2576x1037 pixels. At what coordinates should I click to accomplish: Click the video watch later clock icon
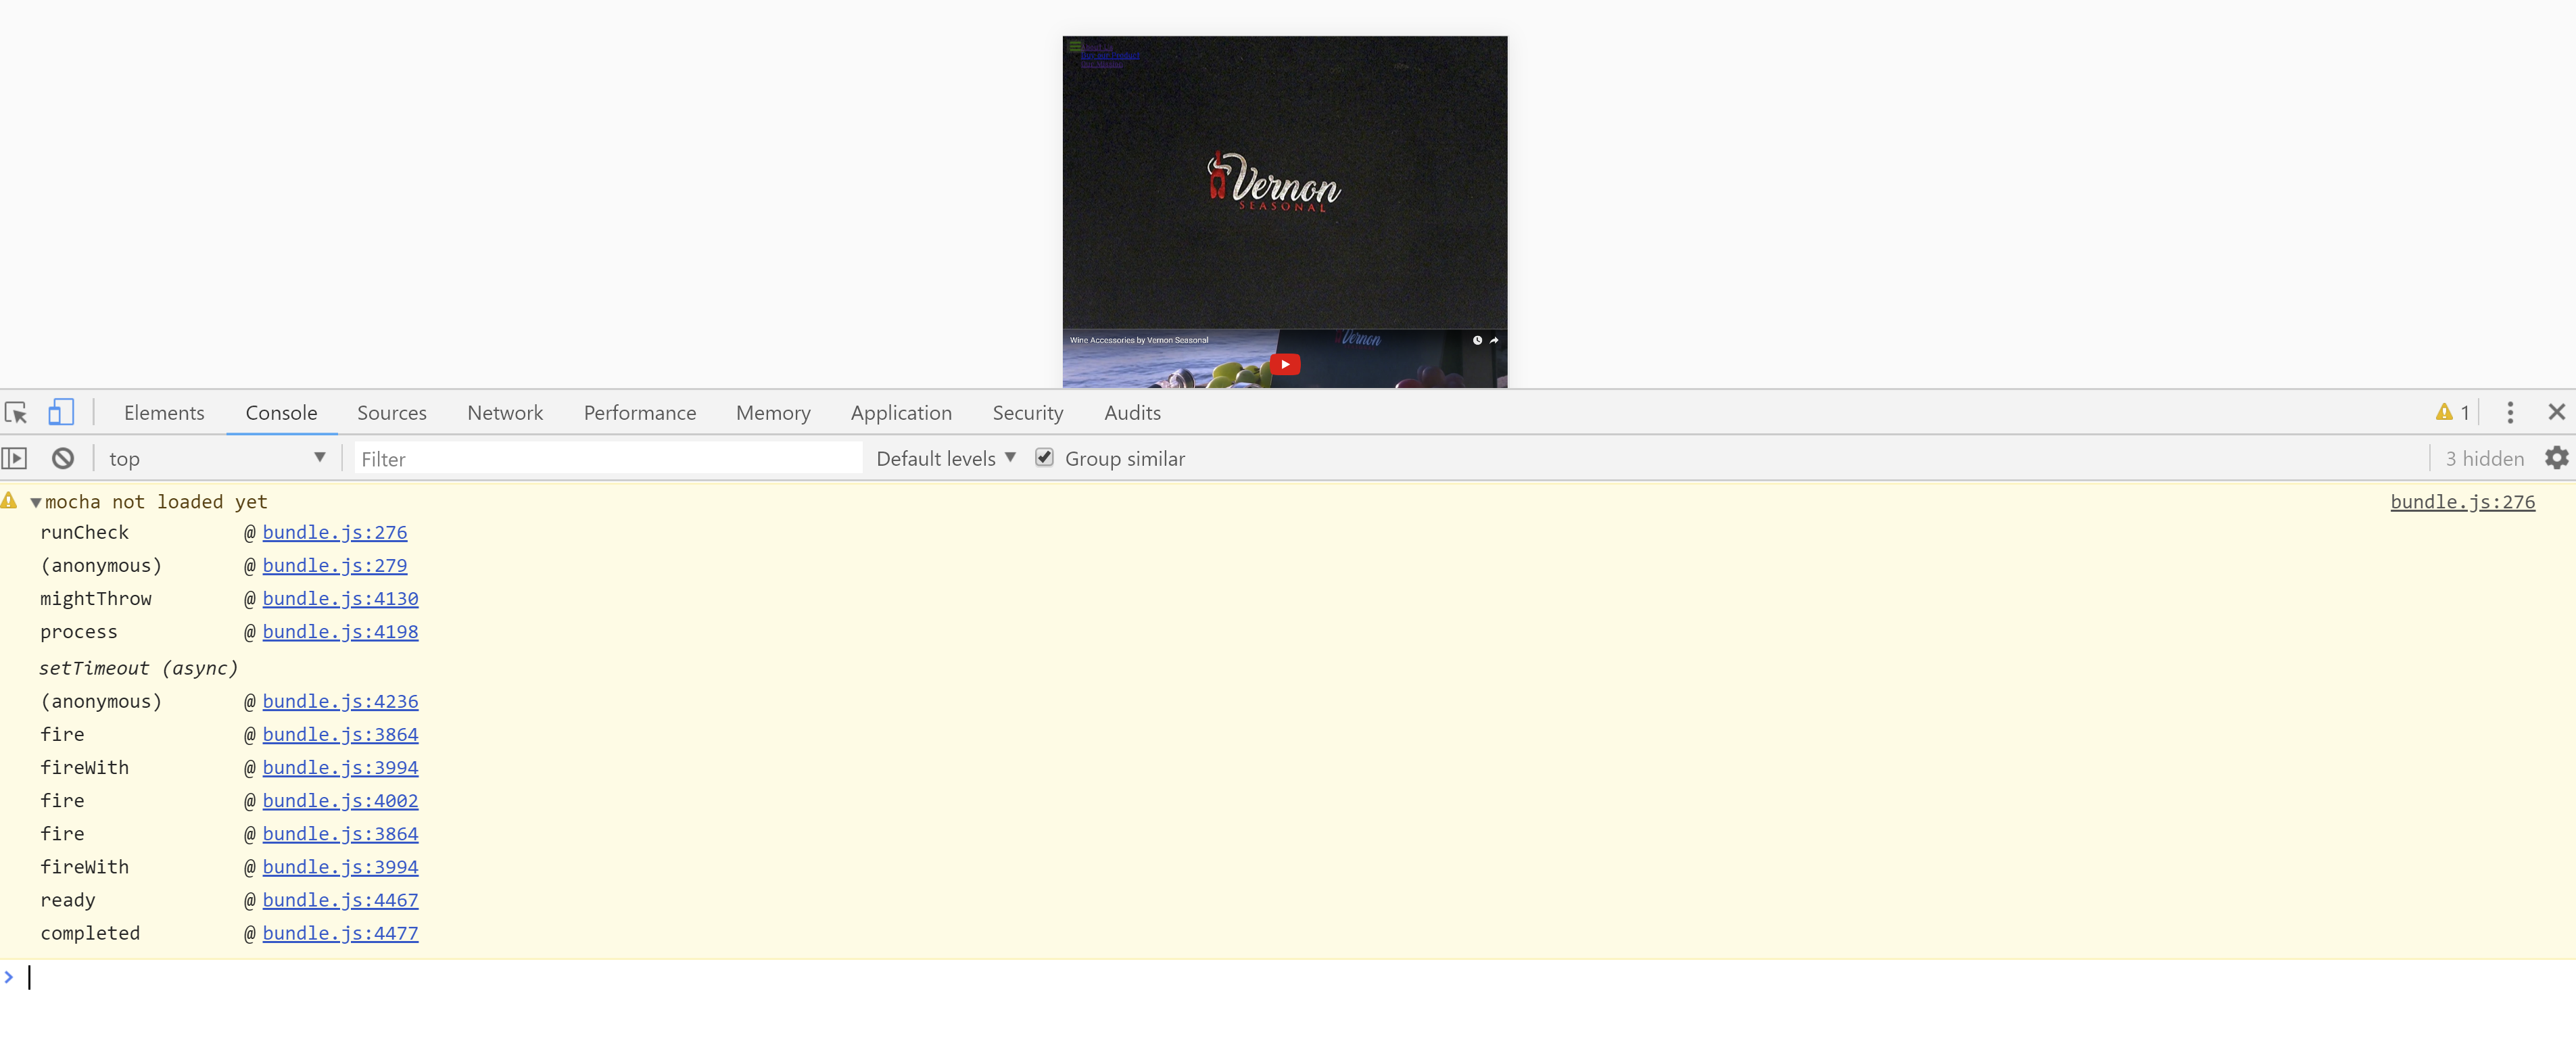click(x=1477, y=340)
